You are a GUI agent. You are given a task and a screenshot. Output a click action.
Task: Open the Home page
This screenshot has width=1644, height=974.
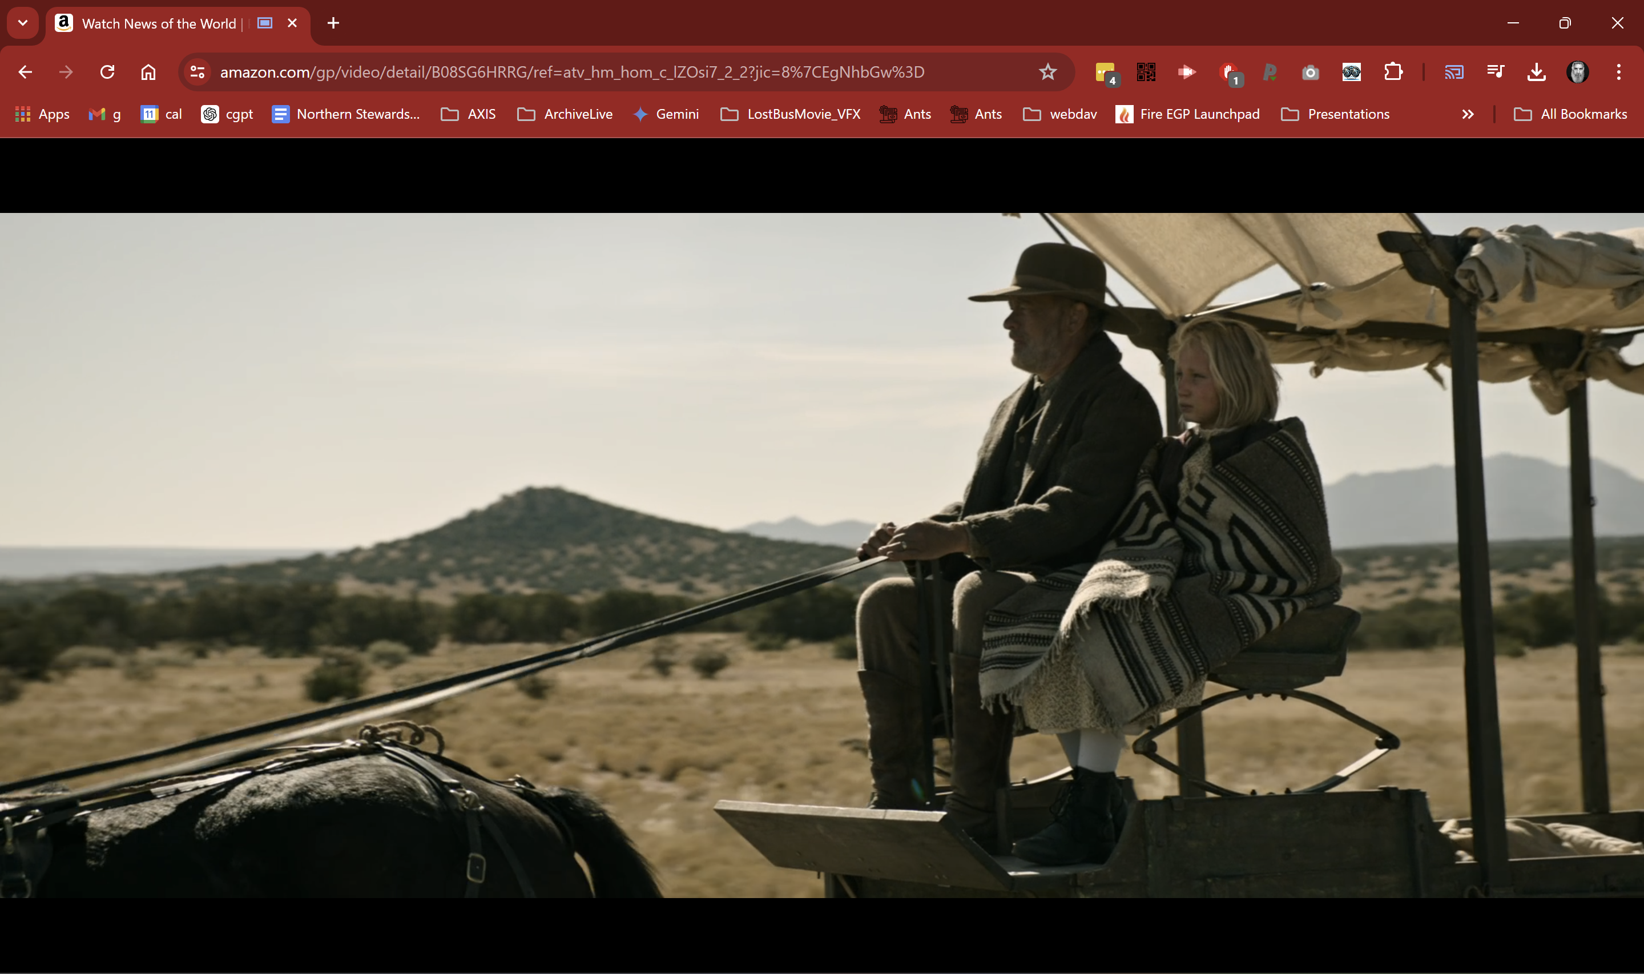point(148,71)
